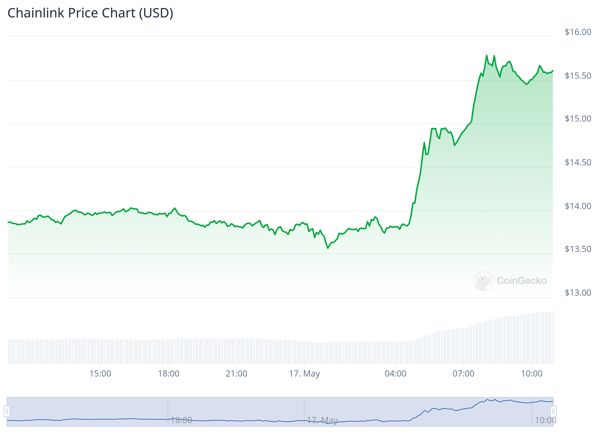The height and width of the screenshot is (437, 599).
Task: Click the peak of the green price line
Action: point(487,55)
